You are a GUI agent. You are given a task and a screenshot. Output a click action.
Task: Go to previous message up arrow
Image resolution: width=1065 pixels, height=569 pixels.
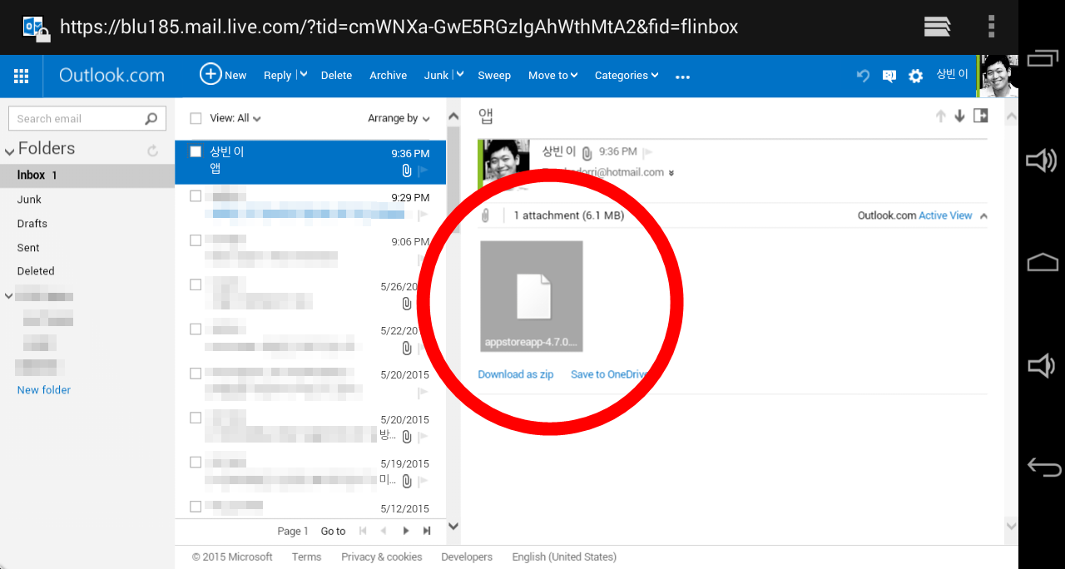[940, 116]
